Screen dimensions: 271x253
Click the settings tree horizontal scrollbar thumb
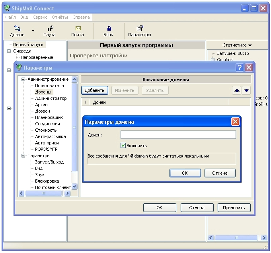pyautogui.click(x=43, y=193)
